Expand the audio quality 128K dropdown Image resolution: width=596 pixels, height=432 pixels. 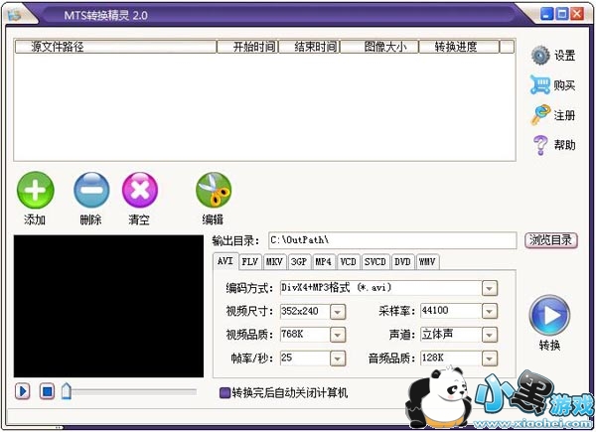(489, 359)
